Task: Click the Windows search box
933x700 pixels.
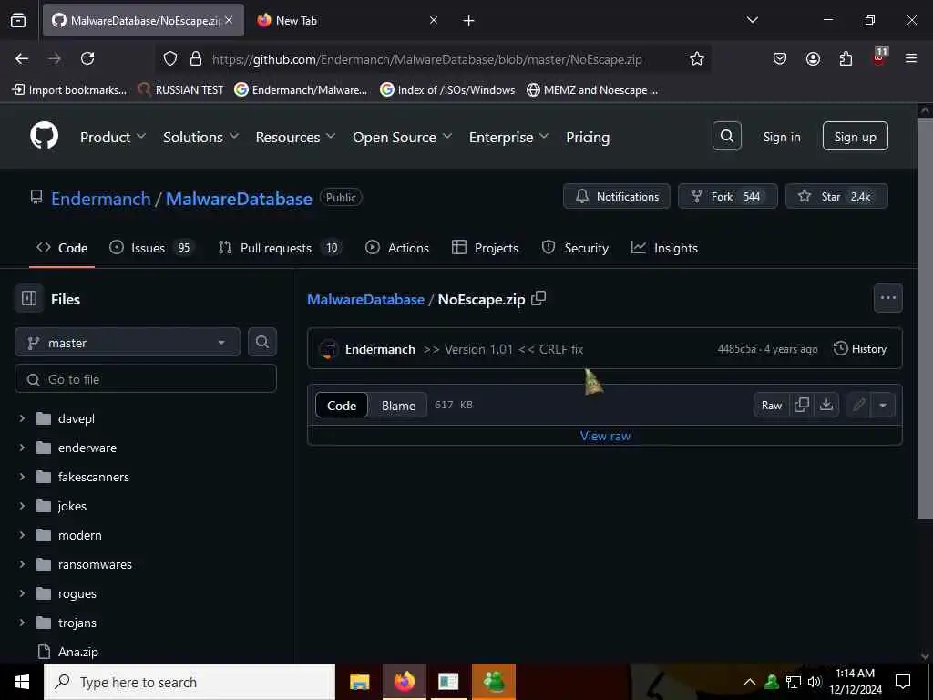Action: pyautogui.click(x=190, y=682)
